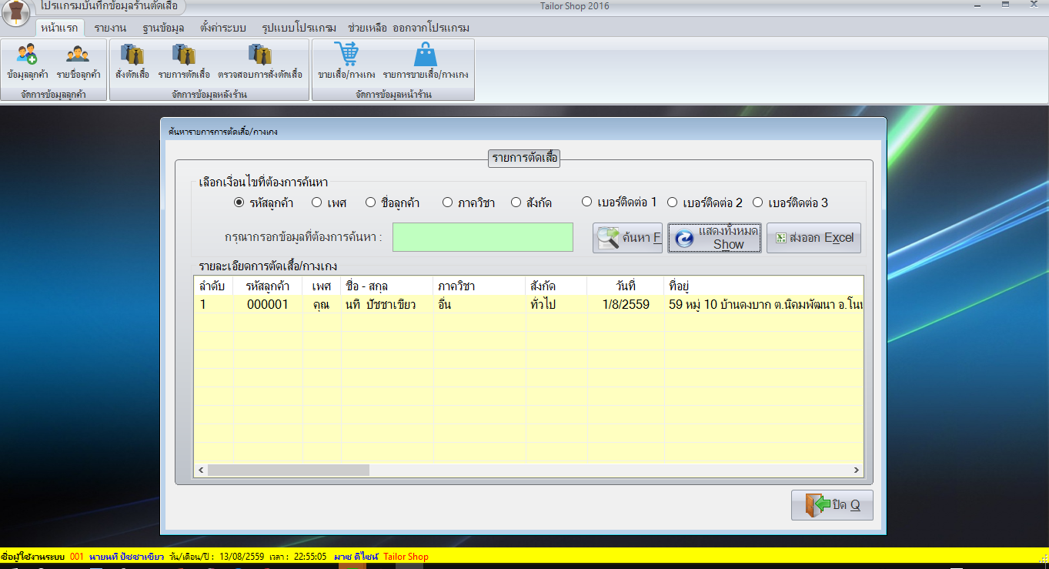Select the ชื่อลูกค้า radio option
This screenshot has height=569, width=1049.
tap(370, 203)
